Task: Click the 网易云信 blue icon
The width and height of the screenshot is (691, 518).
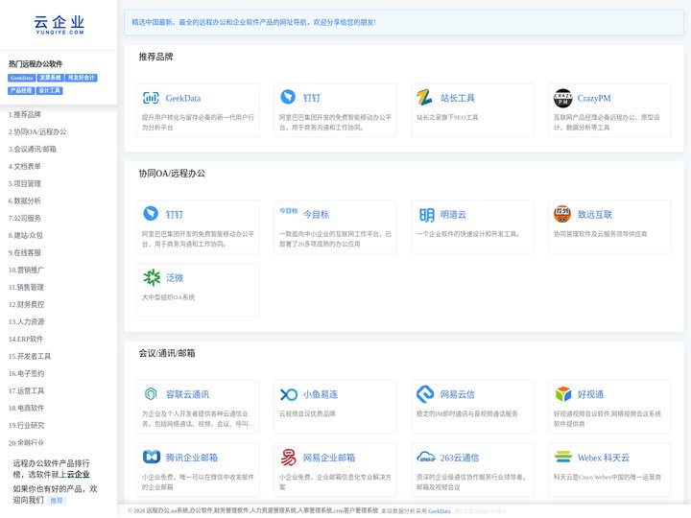Action: pos(425,394)
